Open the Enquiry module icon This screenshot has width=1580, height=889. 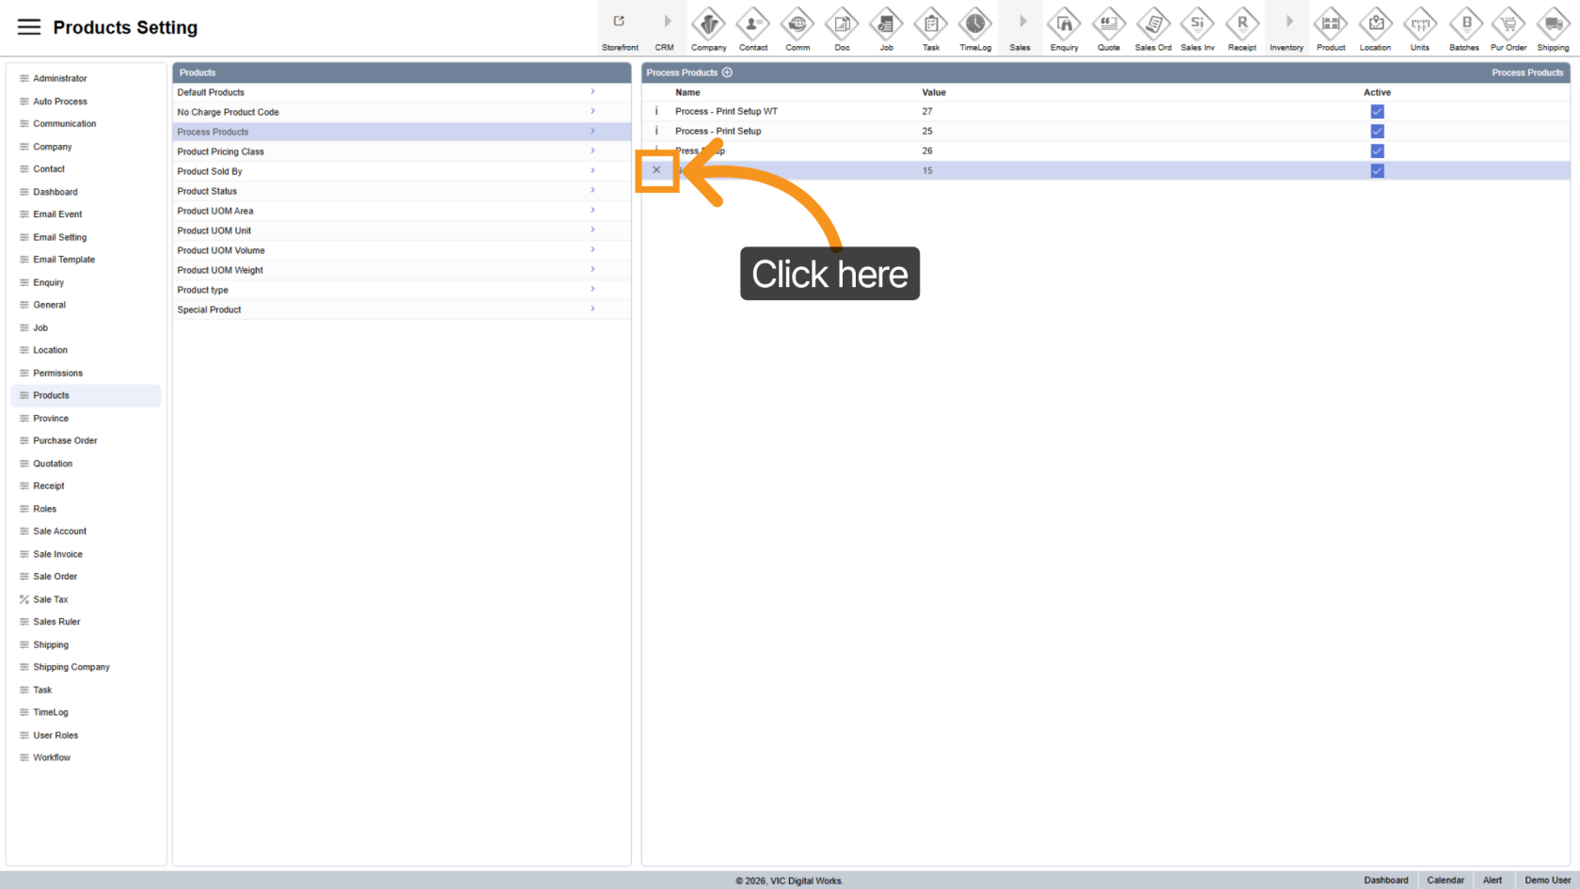1065,24
